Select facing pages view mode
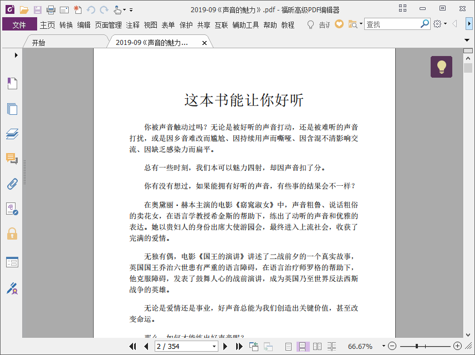475x355 pixels. pyautogui.click(x=317, y=346)
